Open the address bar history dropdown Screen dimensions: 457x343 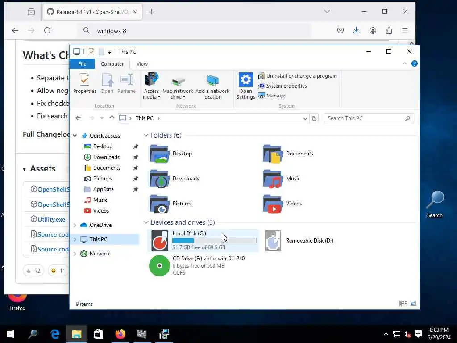pyautogui.click(x=305, y=118)
